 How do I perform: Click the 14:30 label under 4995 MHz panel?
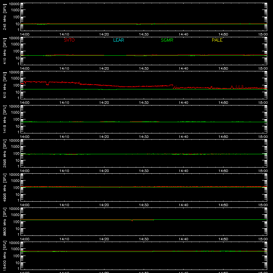pos(144,205)
